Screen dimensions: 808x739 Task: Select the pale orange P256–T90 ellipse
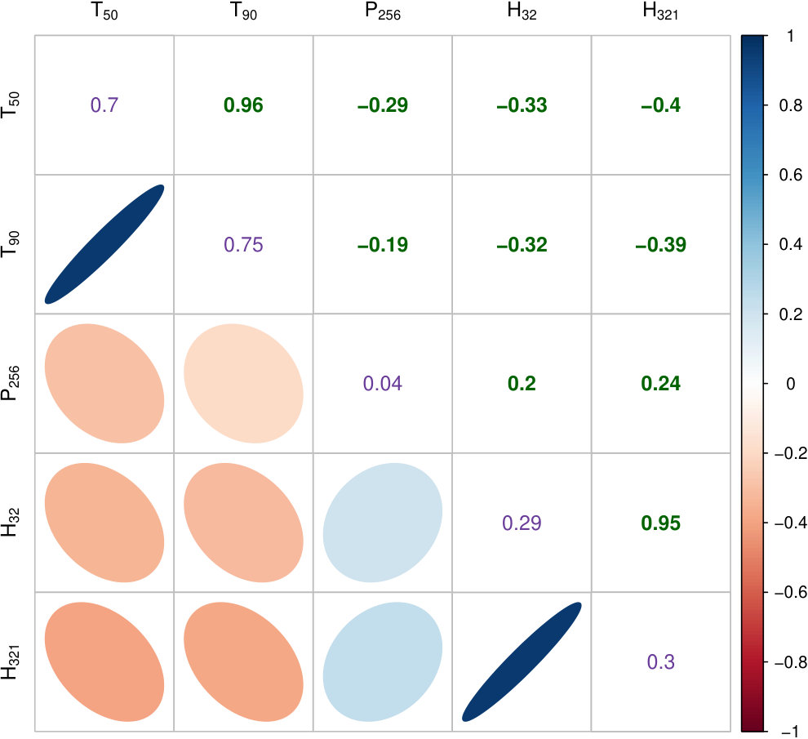(243, 383)
